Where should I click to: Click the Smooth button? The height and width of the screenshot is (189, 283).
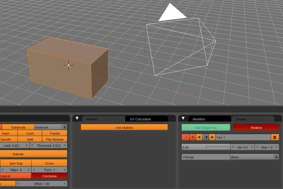click(8, 139)
